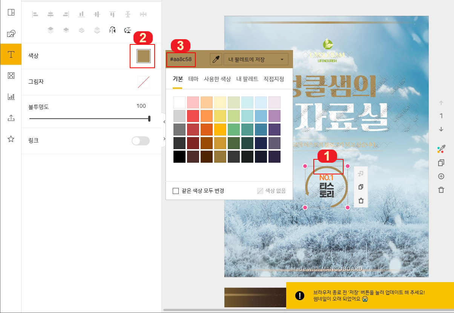Image resolution: width=454 pixels, height=313 pixels.
Task: Click the extract colors icon on right
Action: tap(440, 149)
